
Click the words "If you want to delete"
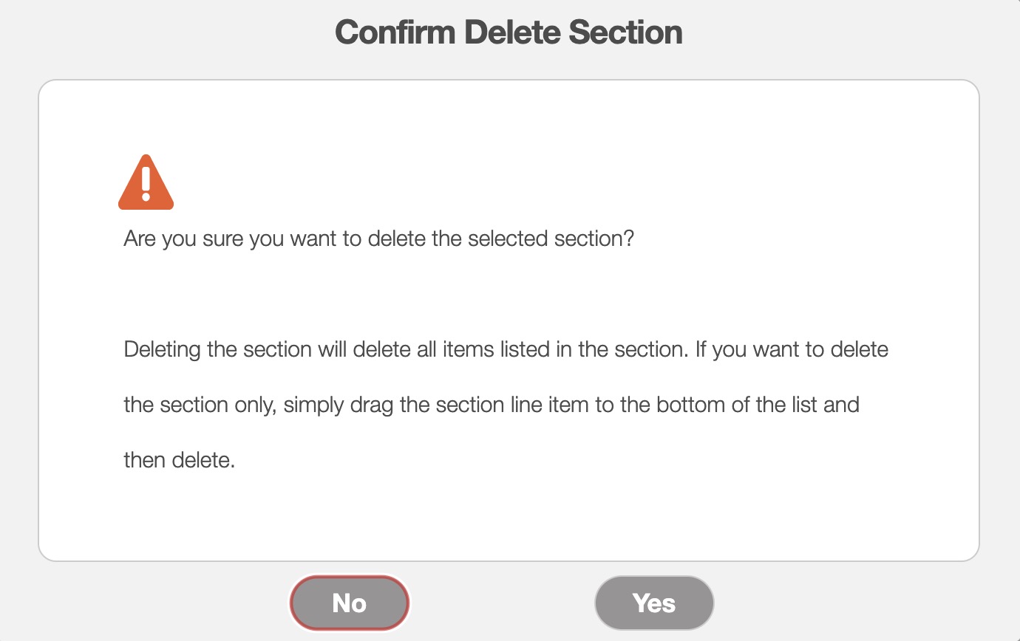coord(792,349)
